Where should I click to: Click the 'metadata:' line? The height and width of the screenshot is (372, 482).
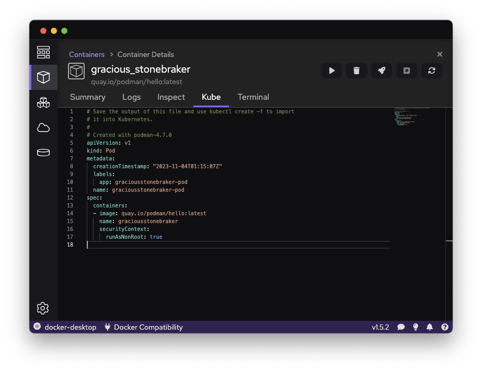coord(100,158)
